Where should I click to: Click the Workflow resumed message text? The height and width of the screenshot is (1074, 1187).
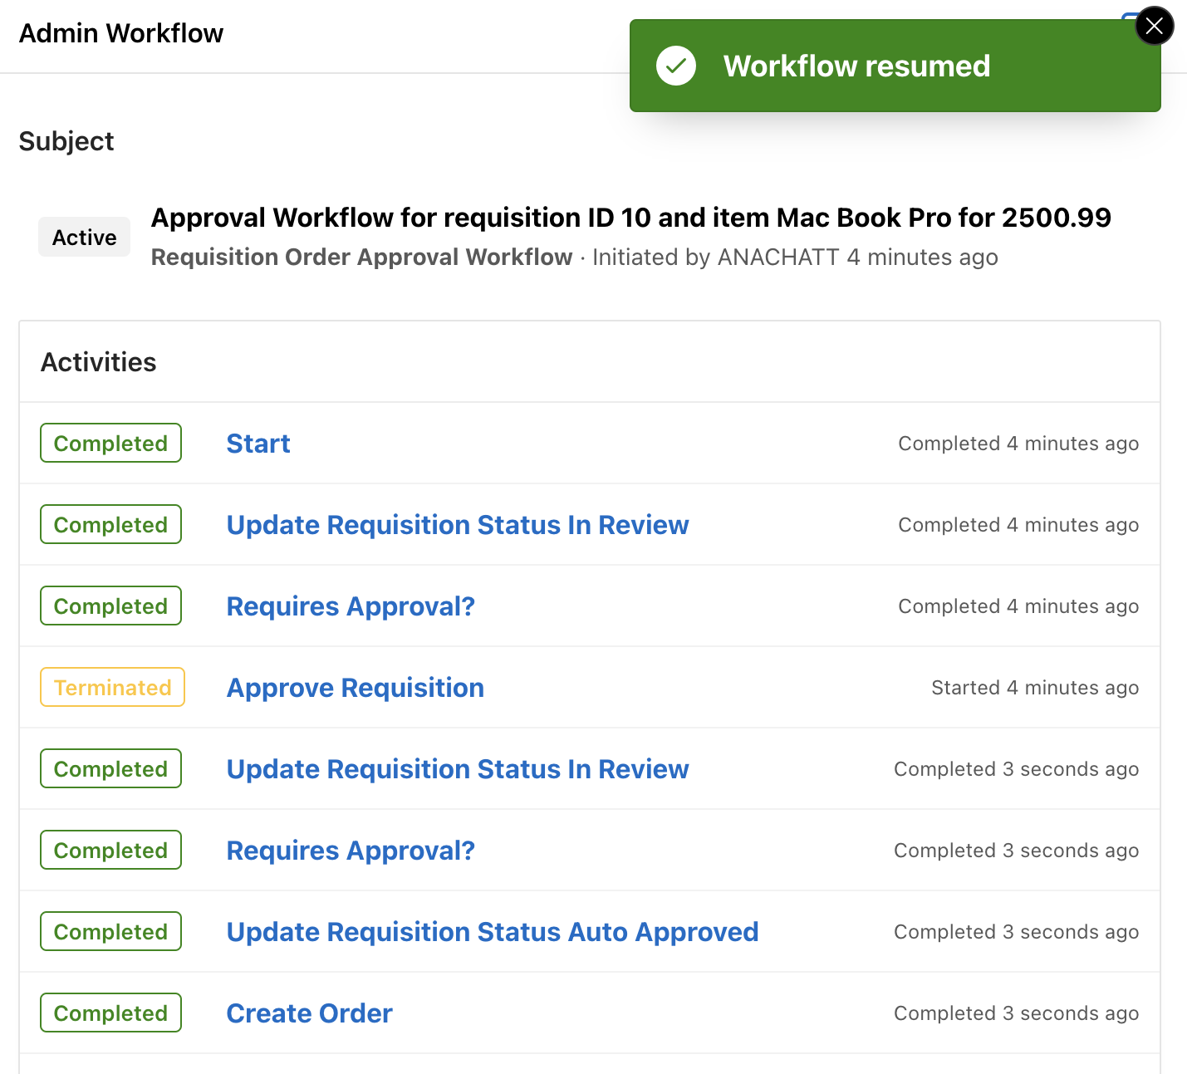click(856, 66)
